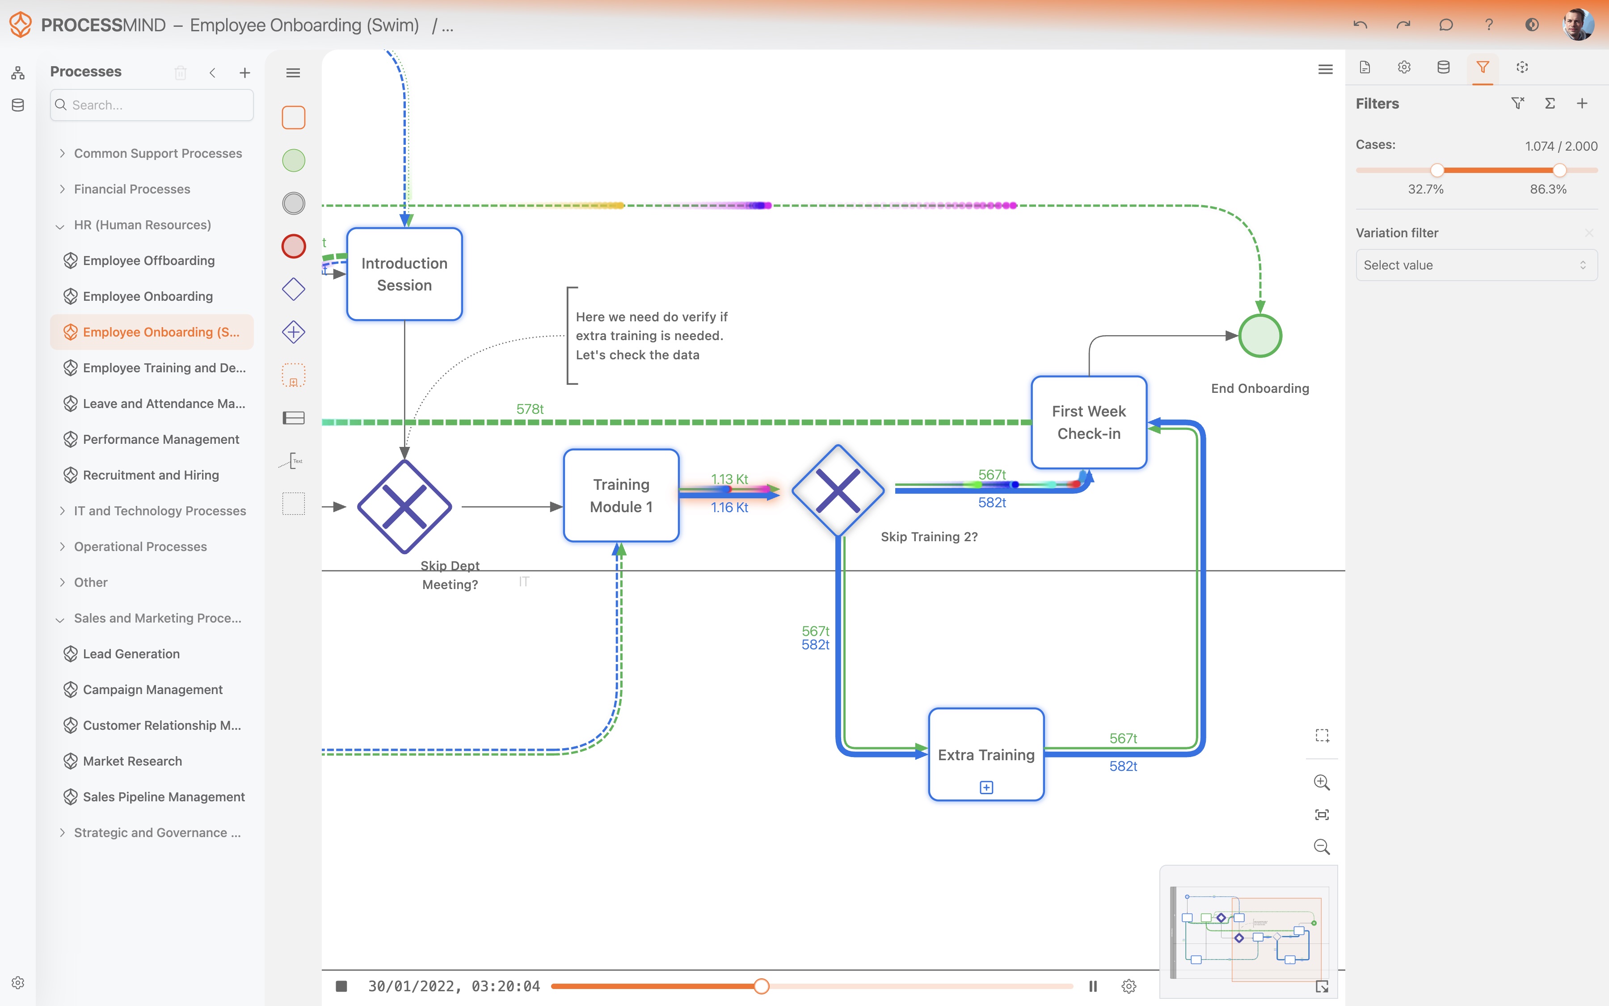Toggle dark mode contrast icon
Screen dimensions: 1609x1006
[1531, 25]
